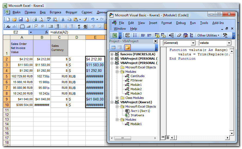Select CamStudio module in project tree
The width and height of the screenshot is (242, 149).
point(138,76)
